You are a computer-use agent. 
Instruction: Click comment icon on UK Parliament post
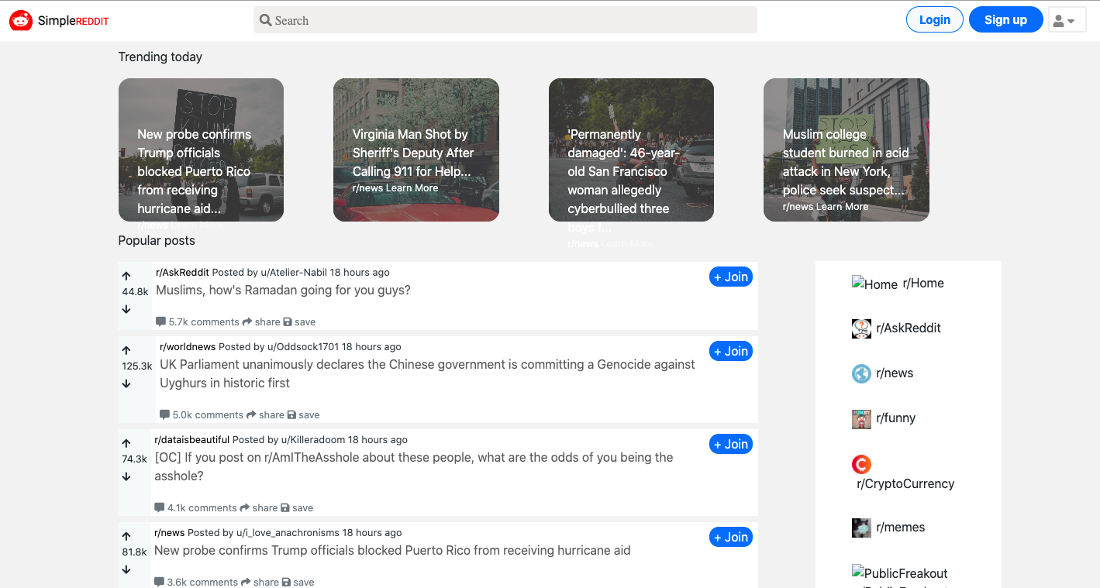[165, 414]
